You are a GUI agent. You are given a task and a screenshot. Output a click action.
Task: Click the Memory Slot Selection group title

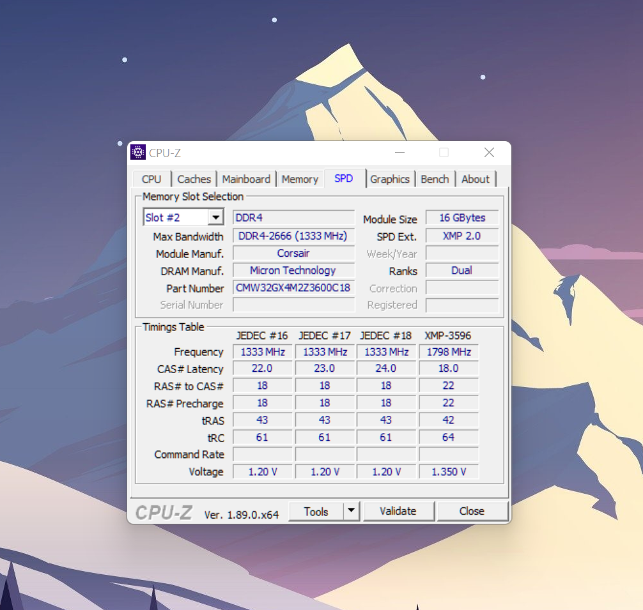point(193,196)
